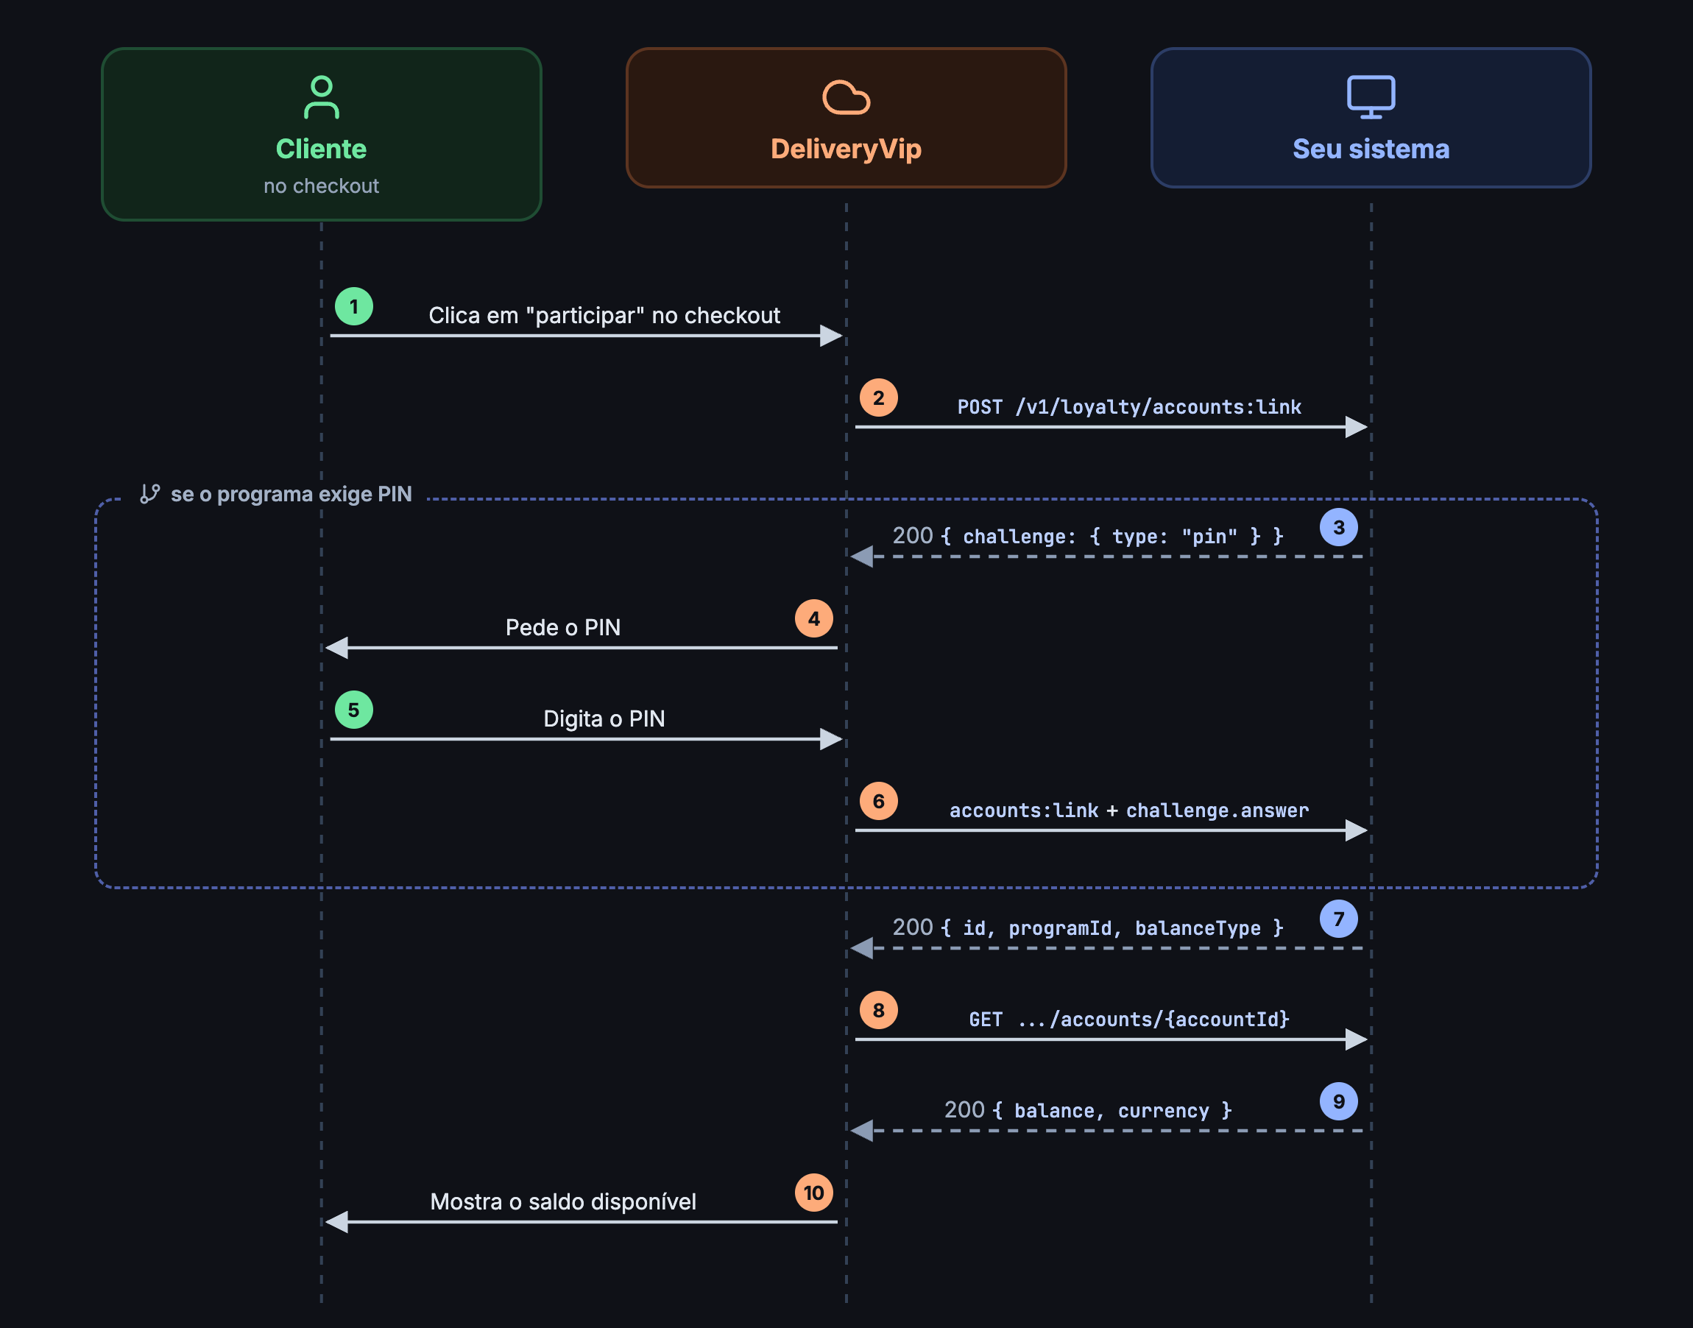Screen dimensions: 1693x1328
Task: Click the 'Pede o PIN' message label
Action: [x=563, y=626]
